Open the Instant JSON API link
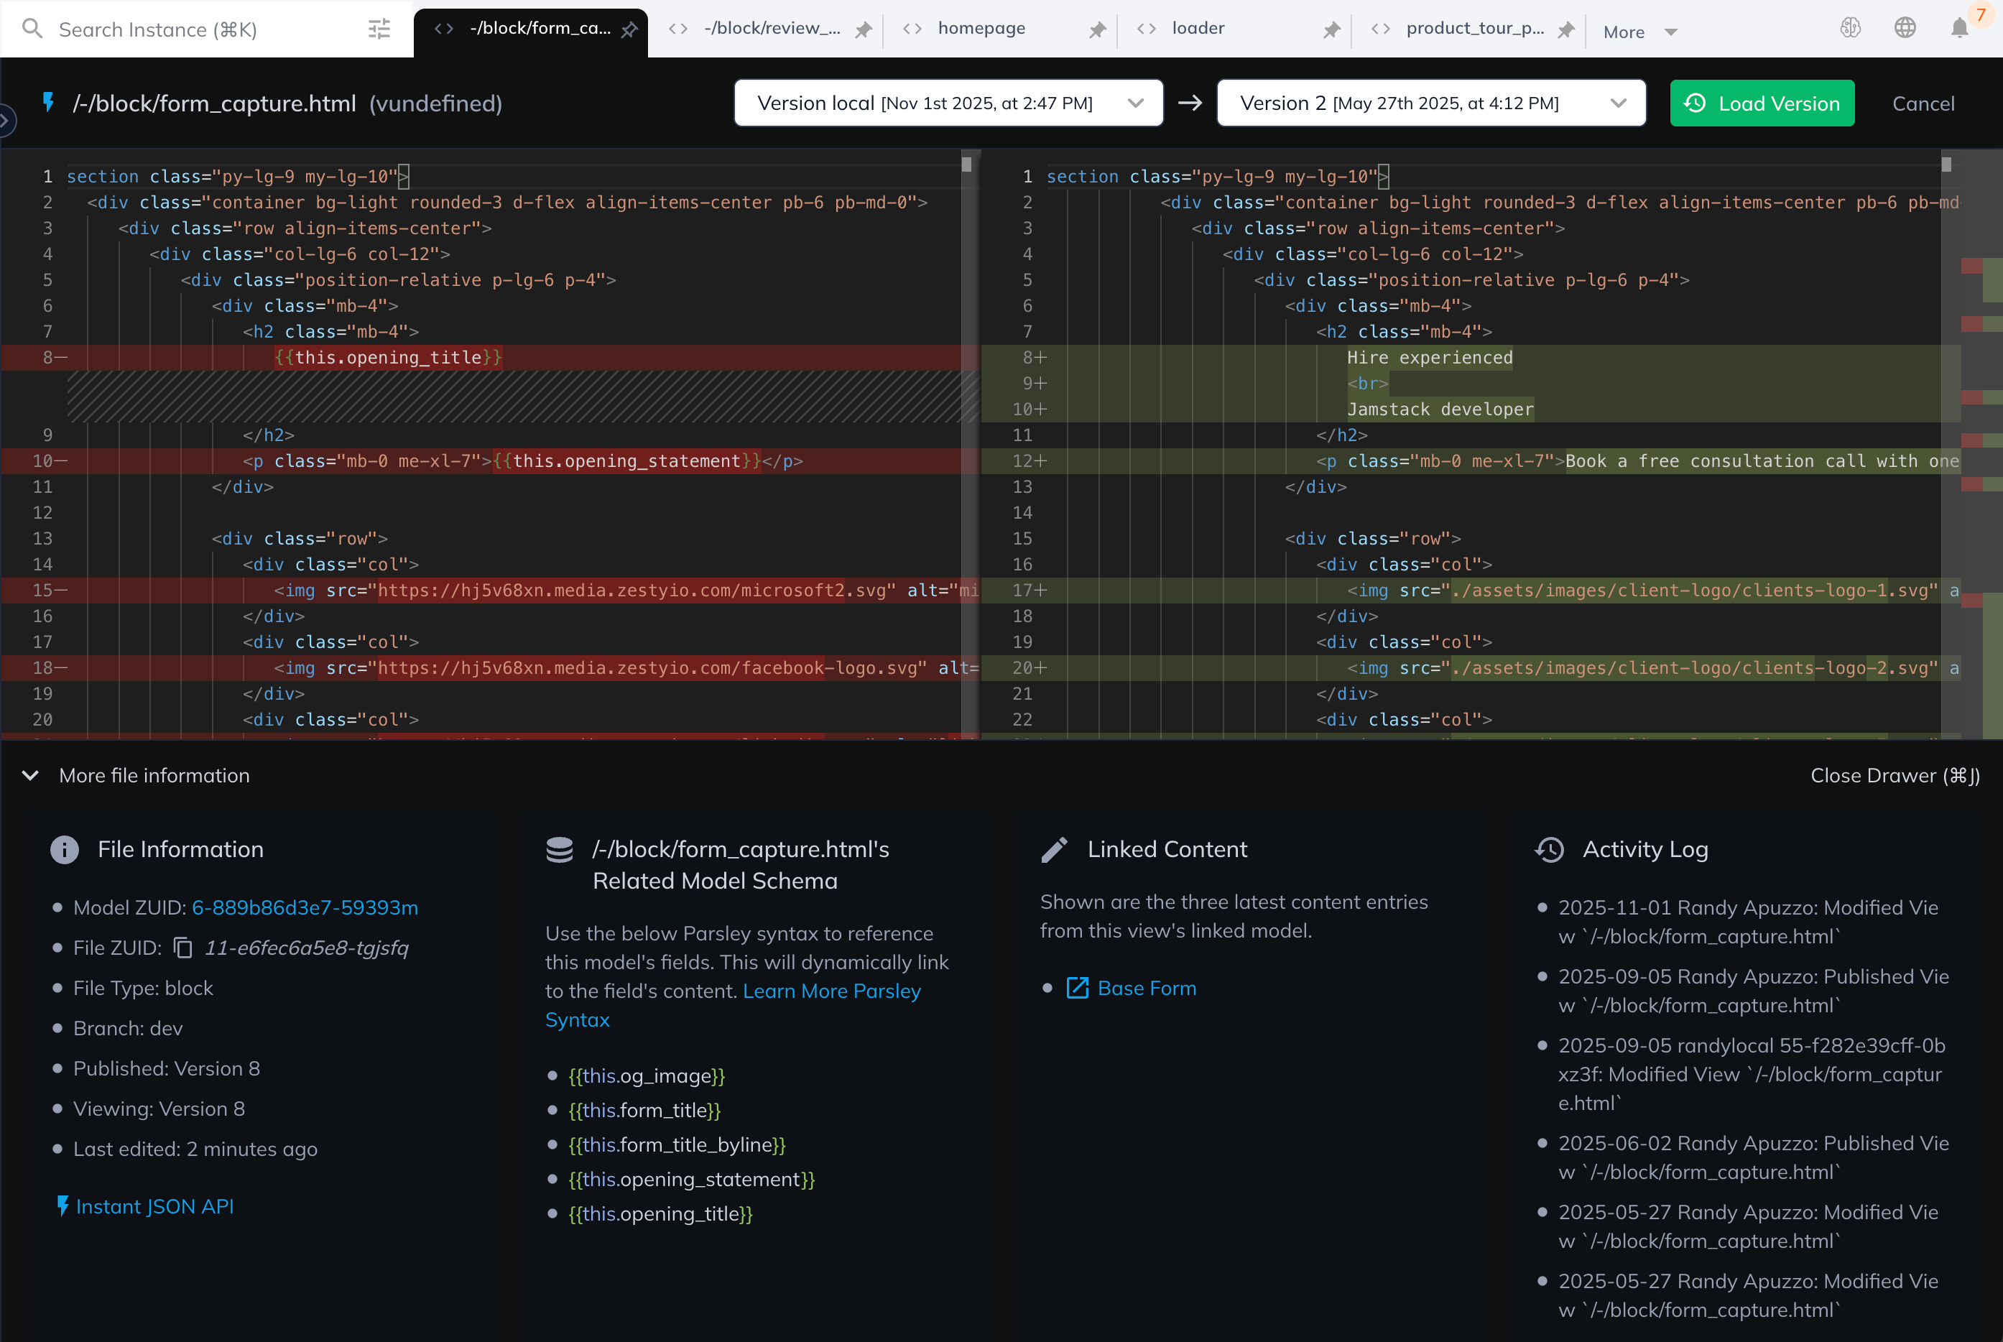 (154, 1206)
